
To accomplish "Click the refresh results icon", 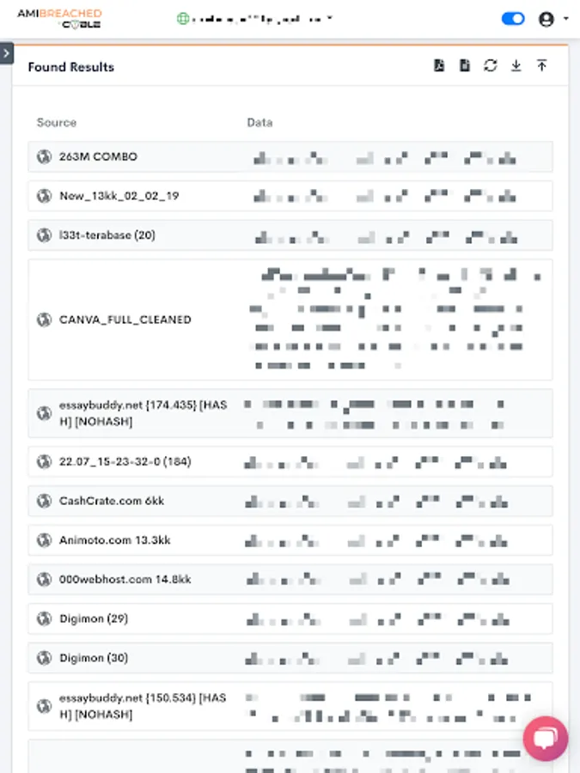I will tap(491, 65).
